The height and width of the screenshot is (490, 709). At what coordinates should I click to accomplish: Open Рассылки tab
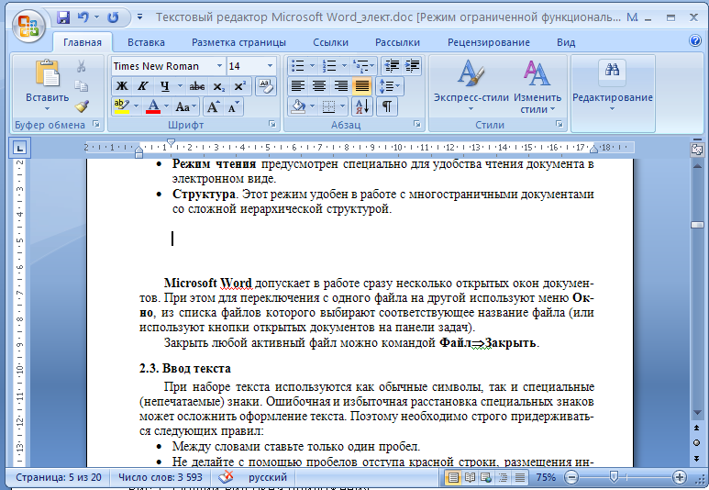tap(397, 42)
